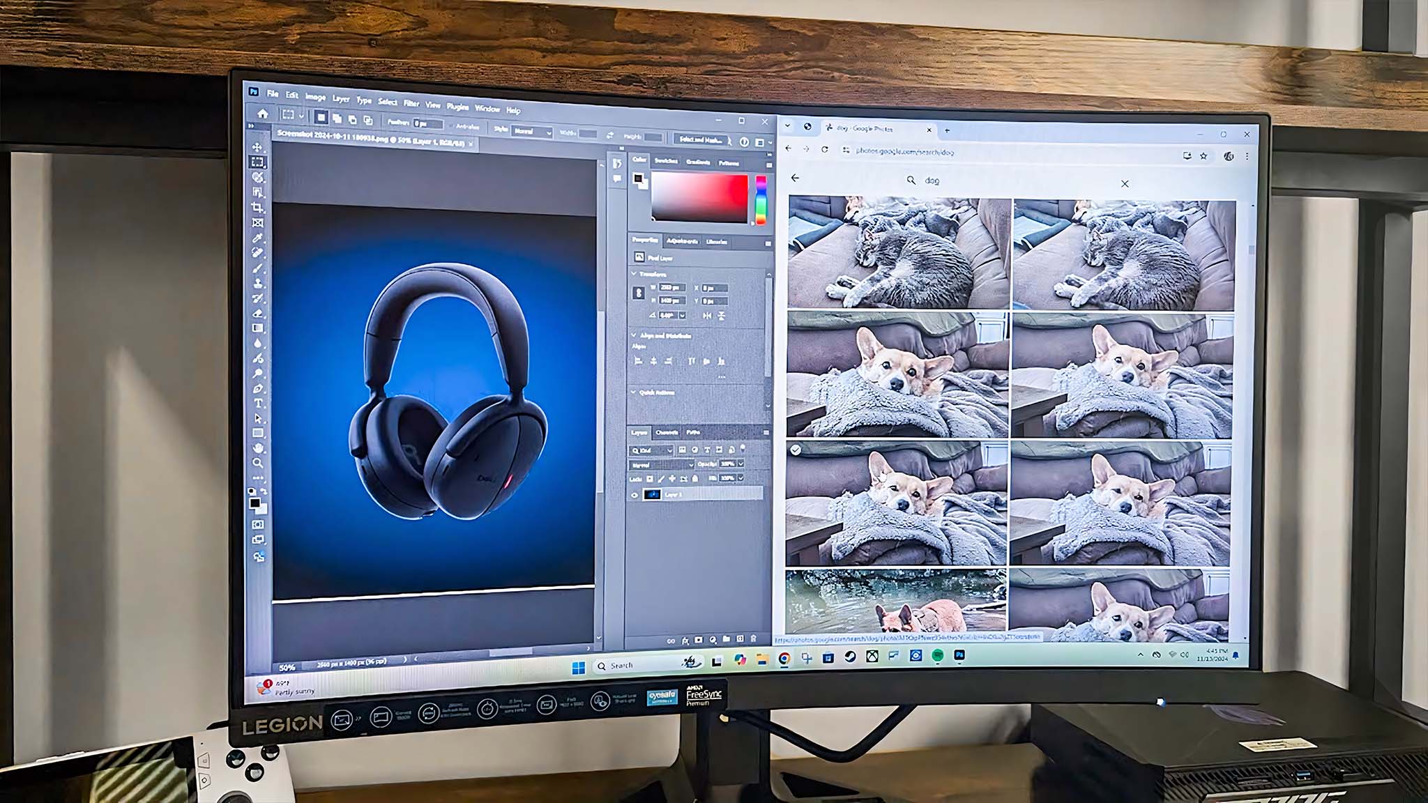
Task: Open the Opacity dropdown arrow
Action: pos(740,464)
